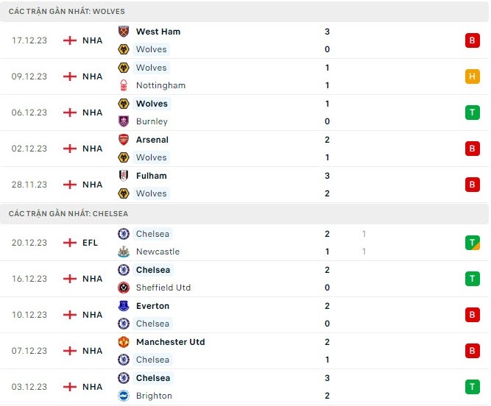This screenshot has height=406, width=491.
Task: Click the orange H badge for Nottingham match
Action: click(473, 76)
